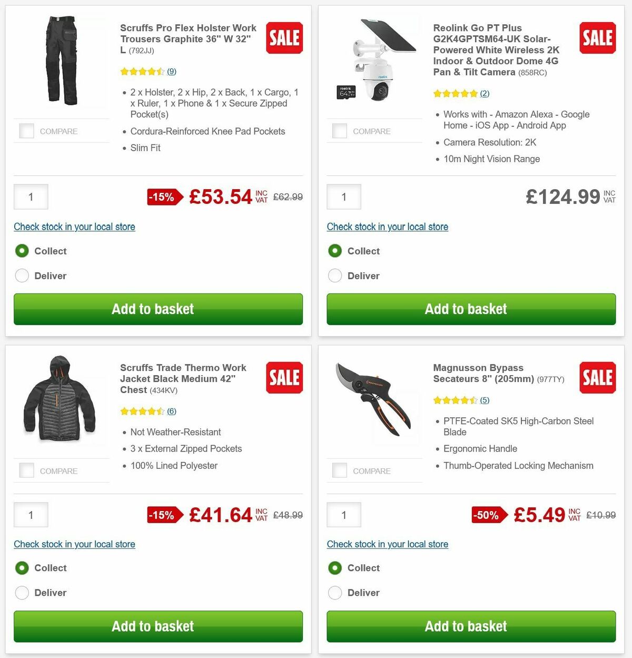
Task: Click the star rating of the Reolink camera
Action: (456, 93)
